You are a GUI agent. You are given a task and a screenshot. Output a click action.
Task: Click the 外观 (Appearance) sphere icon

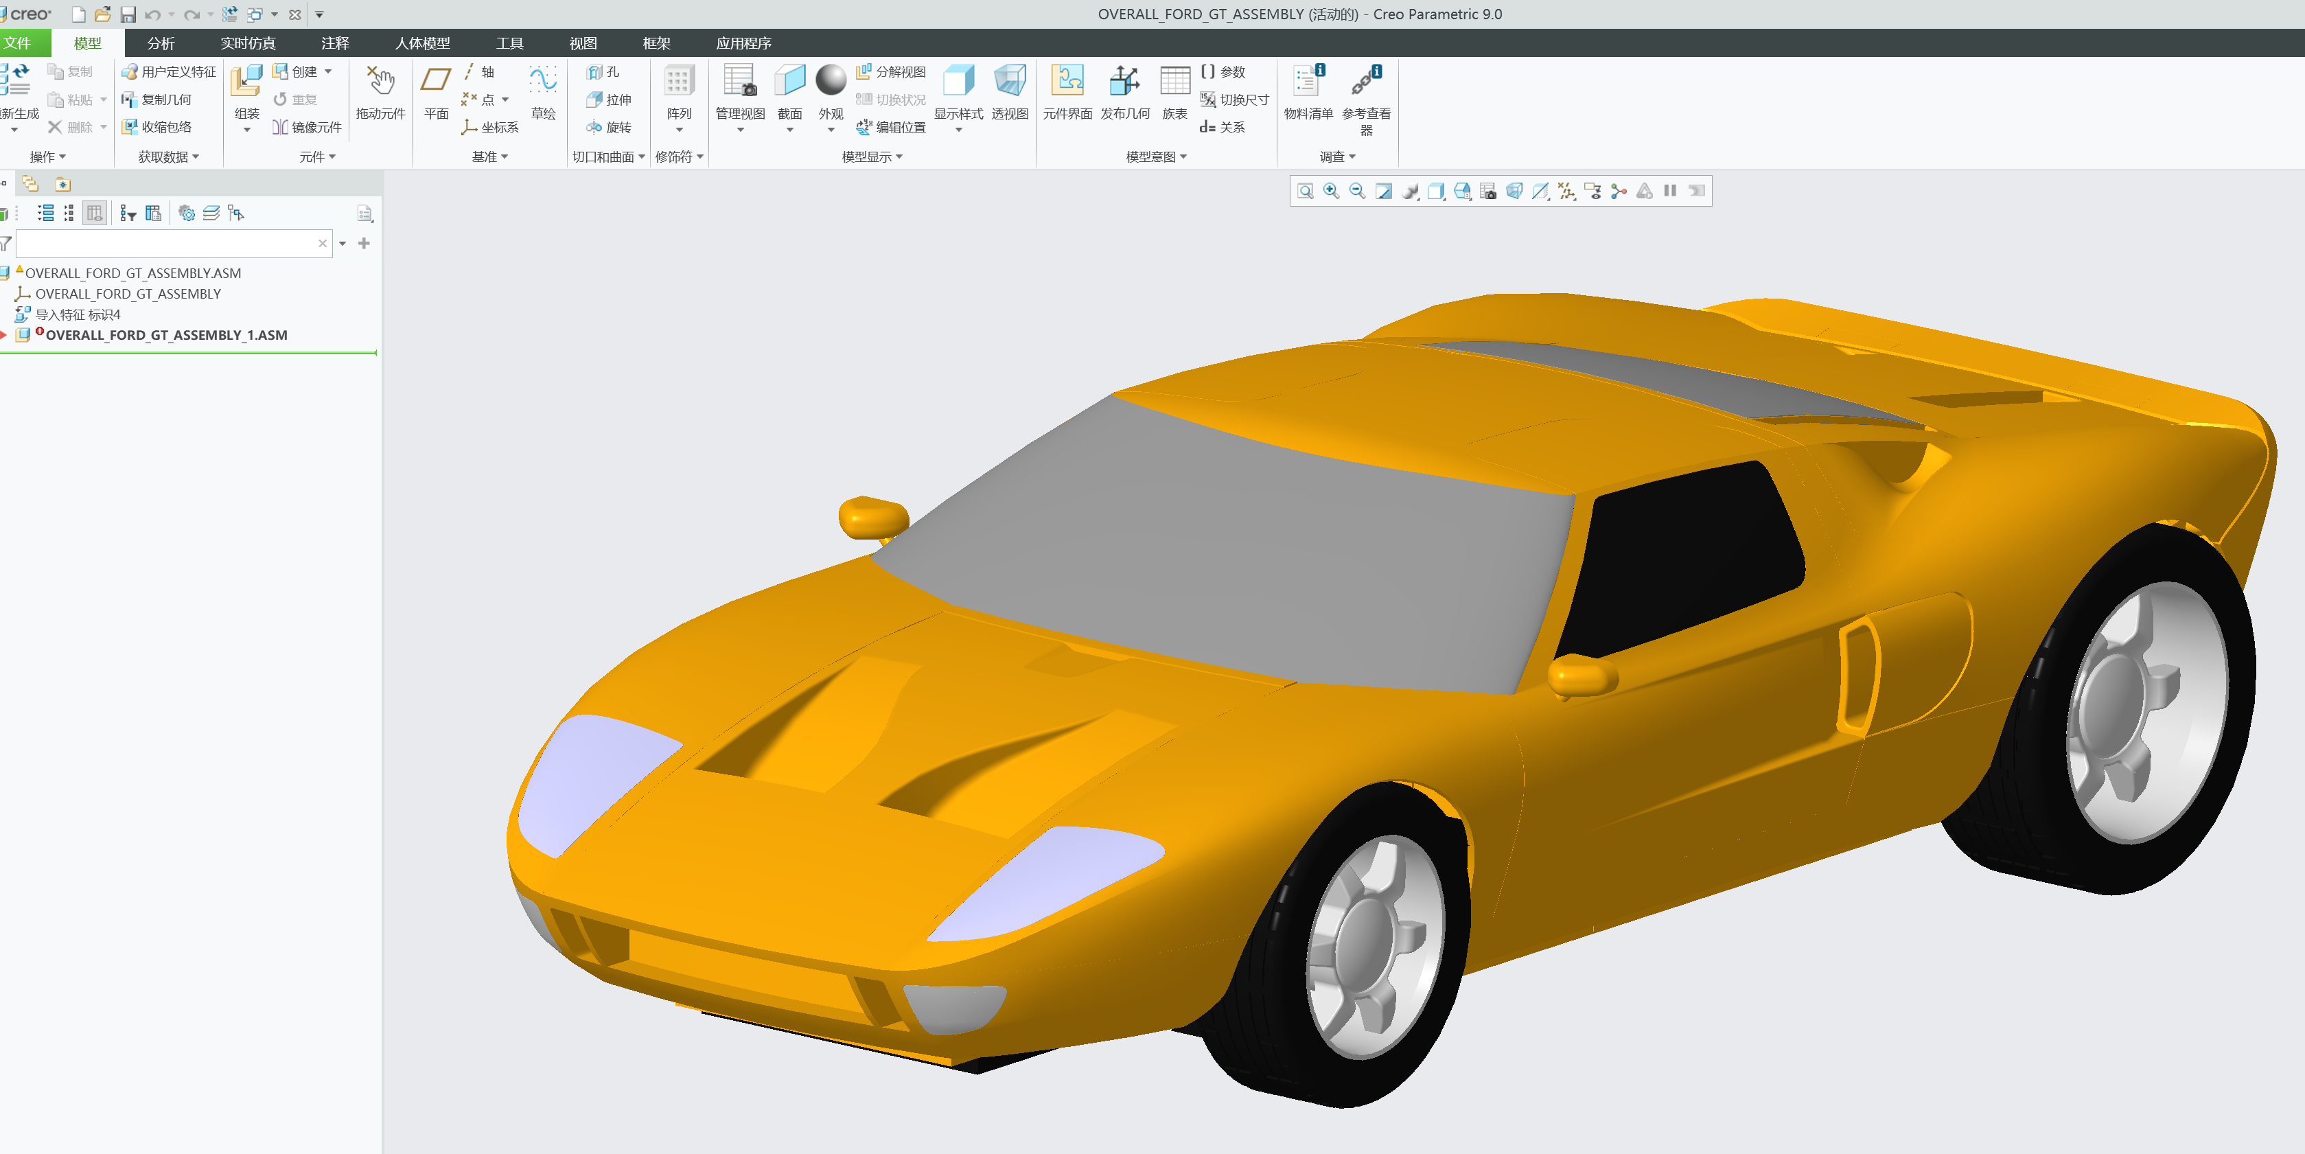tap(831, 80)
